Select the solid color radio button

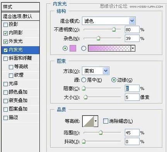pos(65,48)
